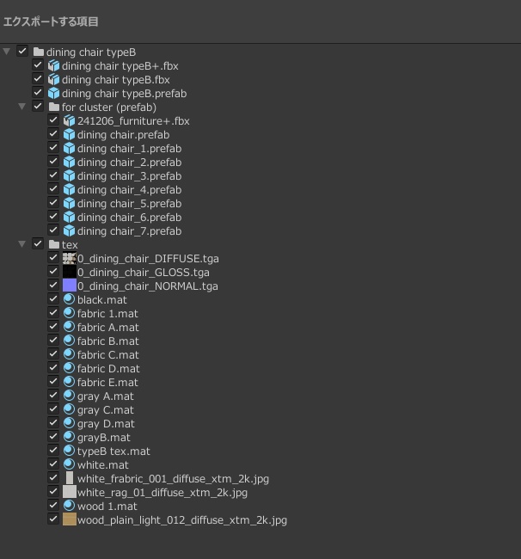The image size is (521, 559).
Task: Click the typeB tex.mat material icon
Action: (x=69, y=451)
